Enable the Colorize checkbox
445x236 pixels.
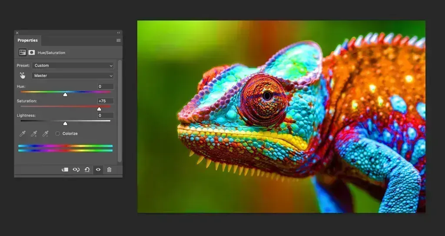pos(58,133)
